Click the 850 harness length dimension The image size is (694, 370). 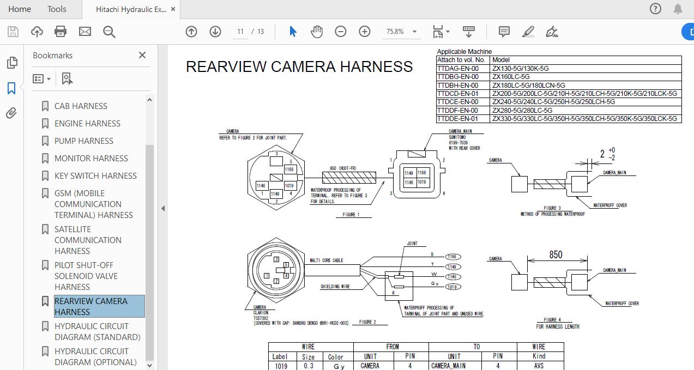pyautogui.click(x=556, y=255)
